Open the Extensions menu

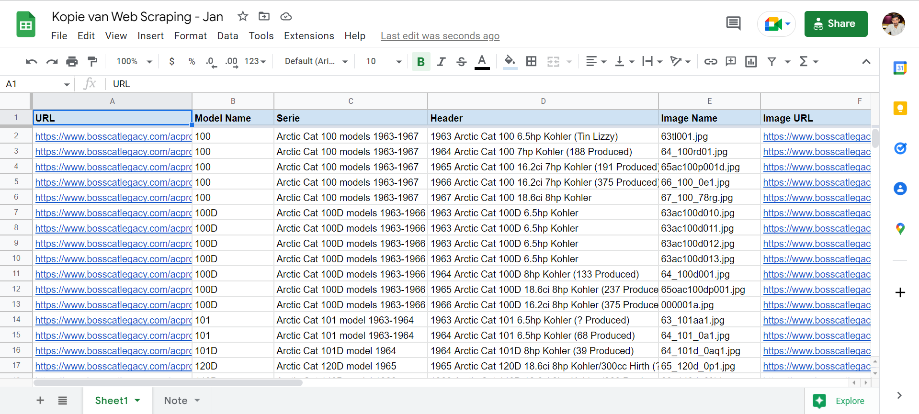pyautogui.click(x=309, y=36)
